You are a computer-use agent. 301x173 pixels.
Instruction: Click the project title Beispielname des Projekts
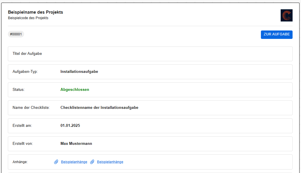coord(35,12)
